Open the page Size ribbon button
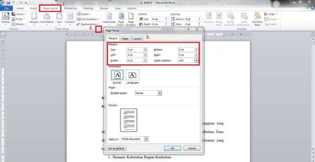The height and width of the screenshot is (162, 315). point(59,18)
